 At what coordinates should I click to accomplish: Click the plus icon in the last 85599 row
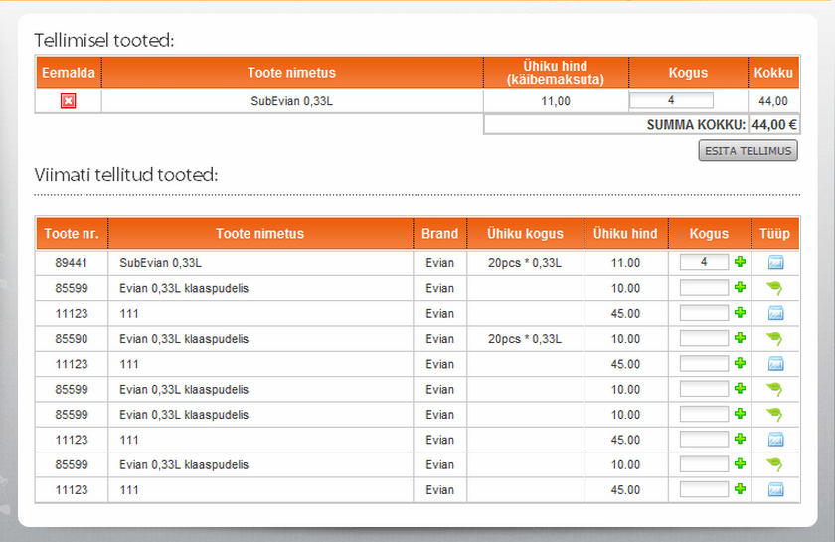[x=740, y=463]
